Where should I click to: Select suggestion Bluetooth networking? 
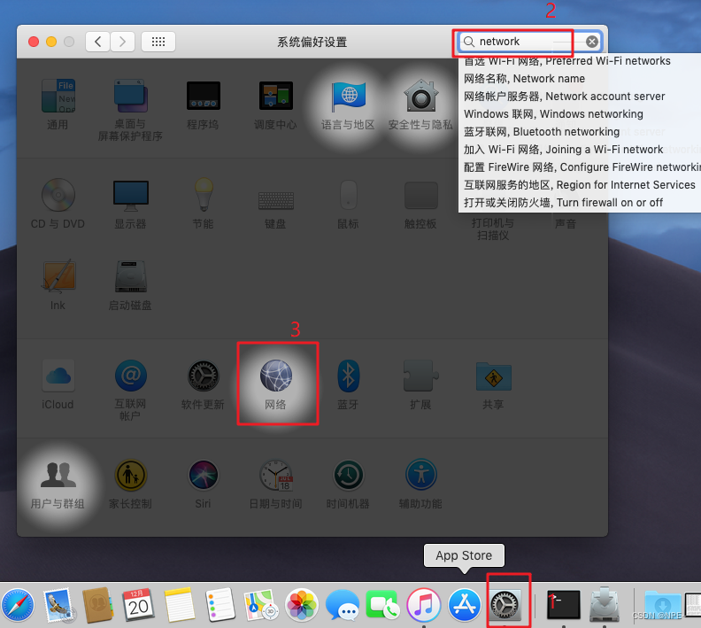point(542,131)
